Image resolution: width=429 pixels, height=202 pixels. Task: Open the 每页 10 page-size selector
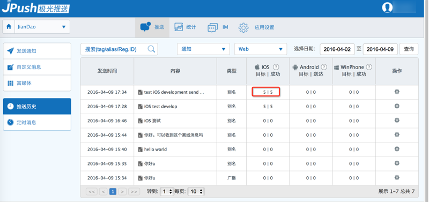pyautogui.click(x=196, y=191)
